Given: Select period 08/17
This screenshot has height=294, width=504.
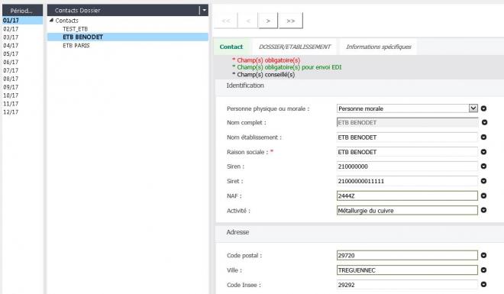Looking at the screenshot, I should [11, 79].
